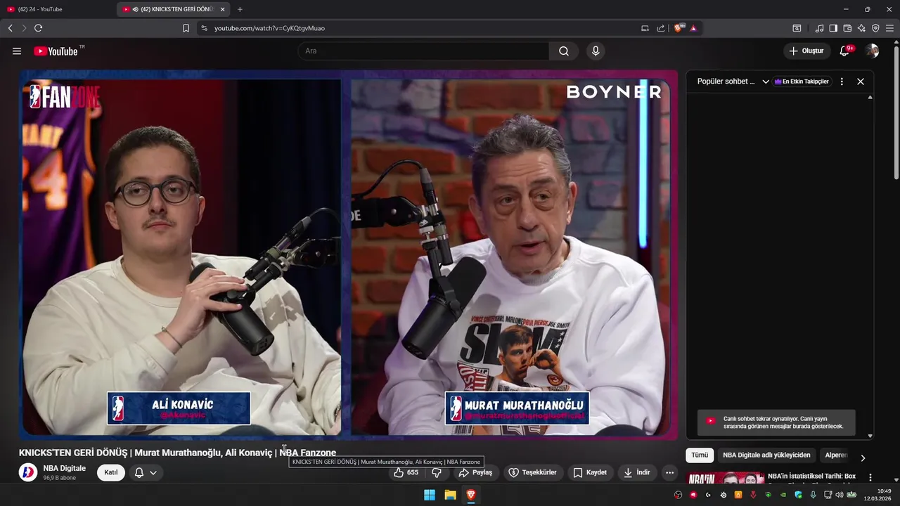Start voice search with microphone icon

point(596,51)
